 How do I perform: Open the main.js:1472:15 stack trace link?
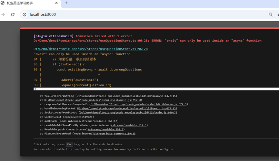click(126, 96)
